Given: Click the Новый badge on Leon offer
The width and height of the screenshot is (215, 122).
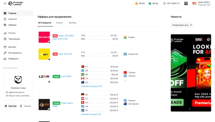Looking at the screenshot, I should [56, 77].
